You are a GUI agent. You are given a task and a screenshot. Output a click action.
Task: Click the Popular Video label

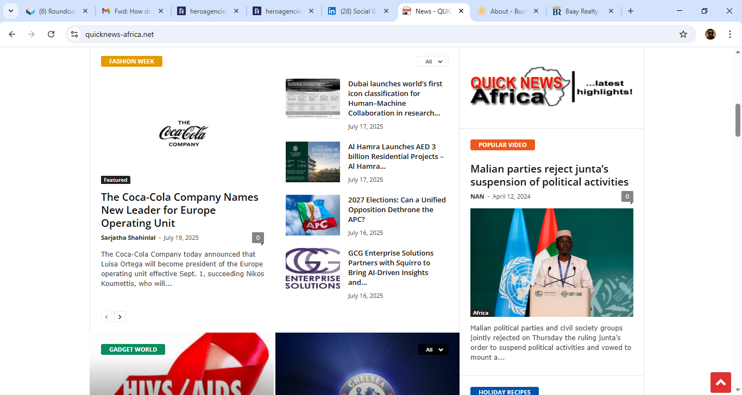[502, 145]
